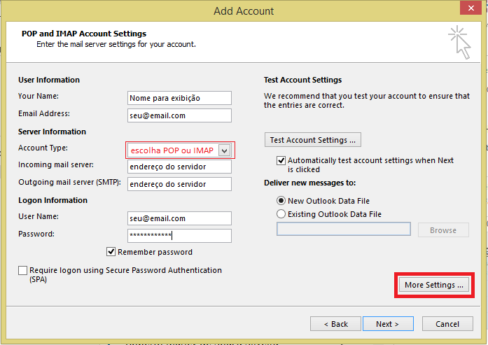
Task: Click the Test Account Settings button
Action: click(312, 140)
